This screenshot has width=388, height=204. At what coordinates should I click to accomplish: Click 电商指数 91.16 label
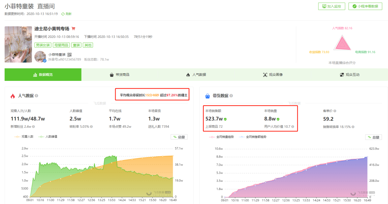365,52
